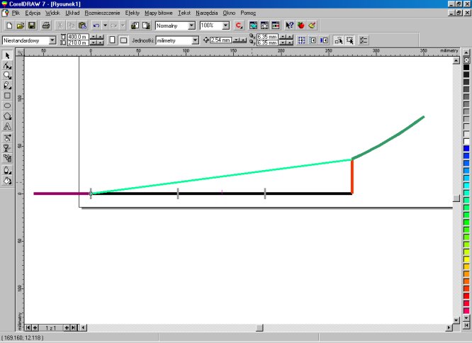Toggle landscape page orientation

click(x=123, y=40)
